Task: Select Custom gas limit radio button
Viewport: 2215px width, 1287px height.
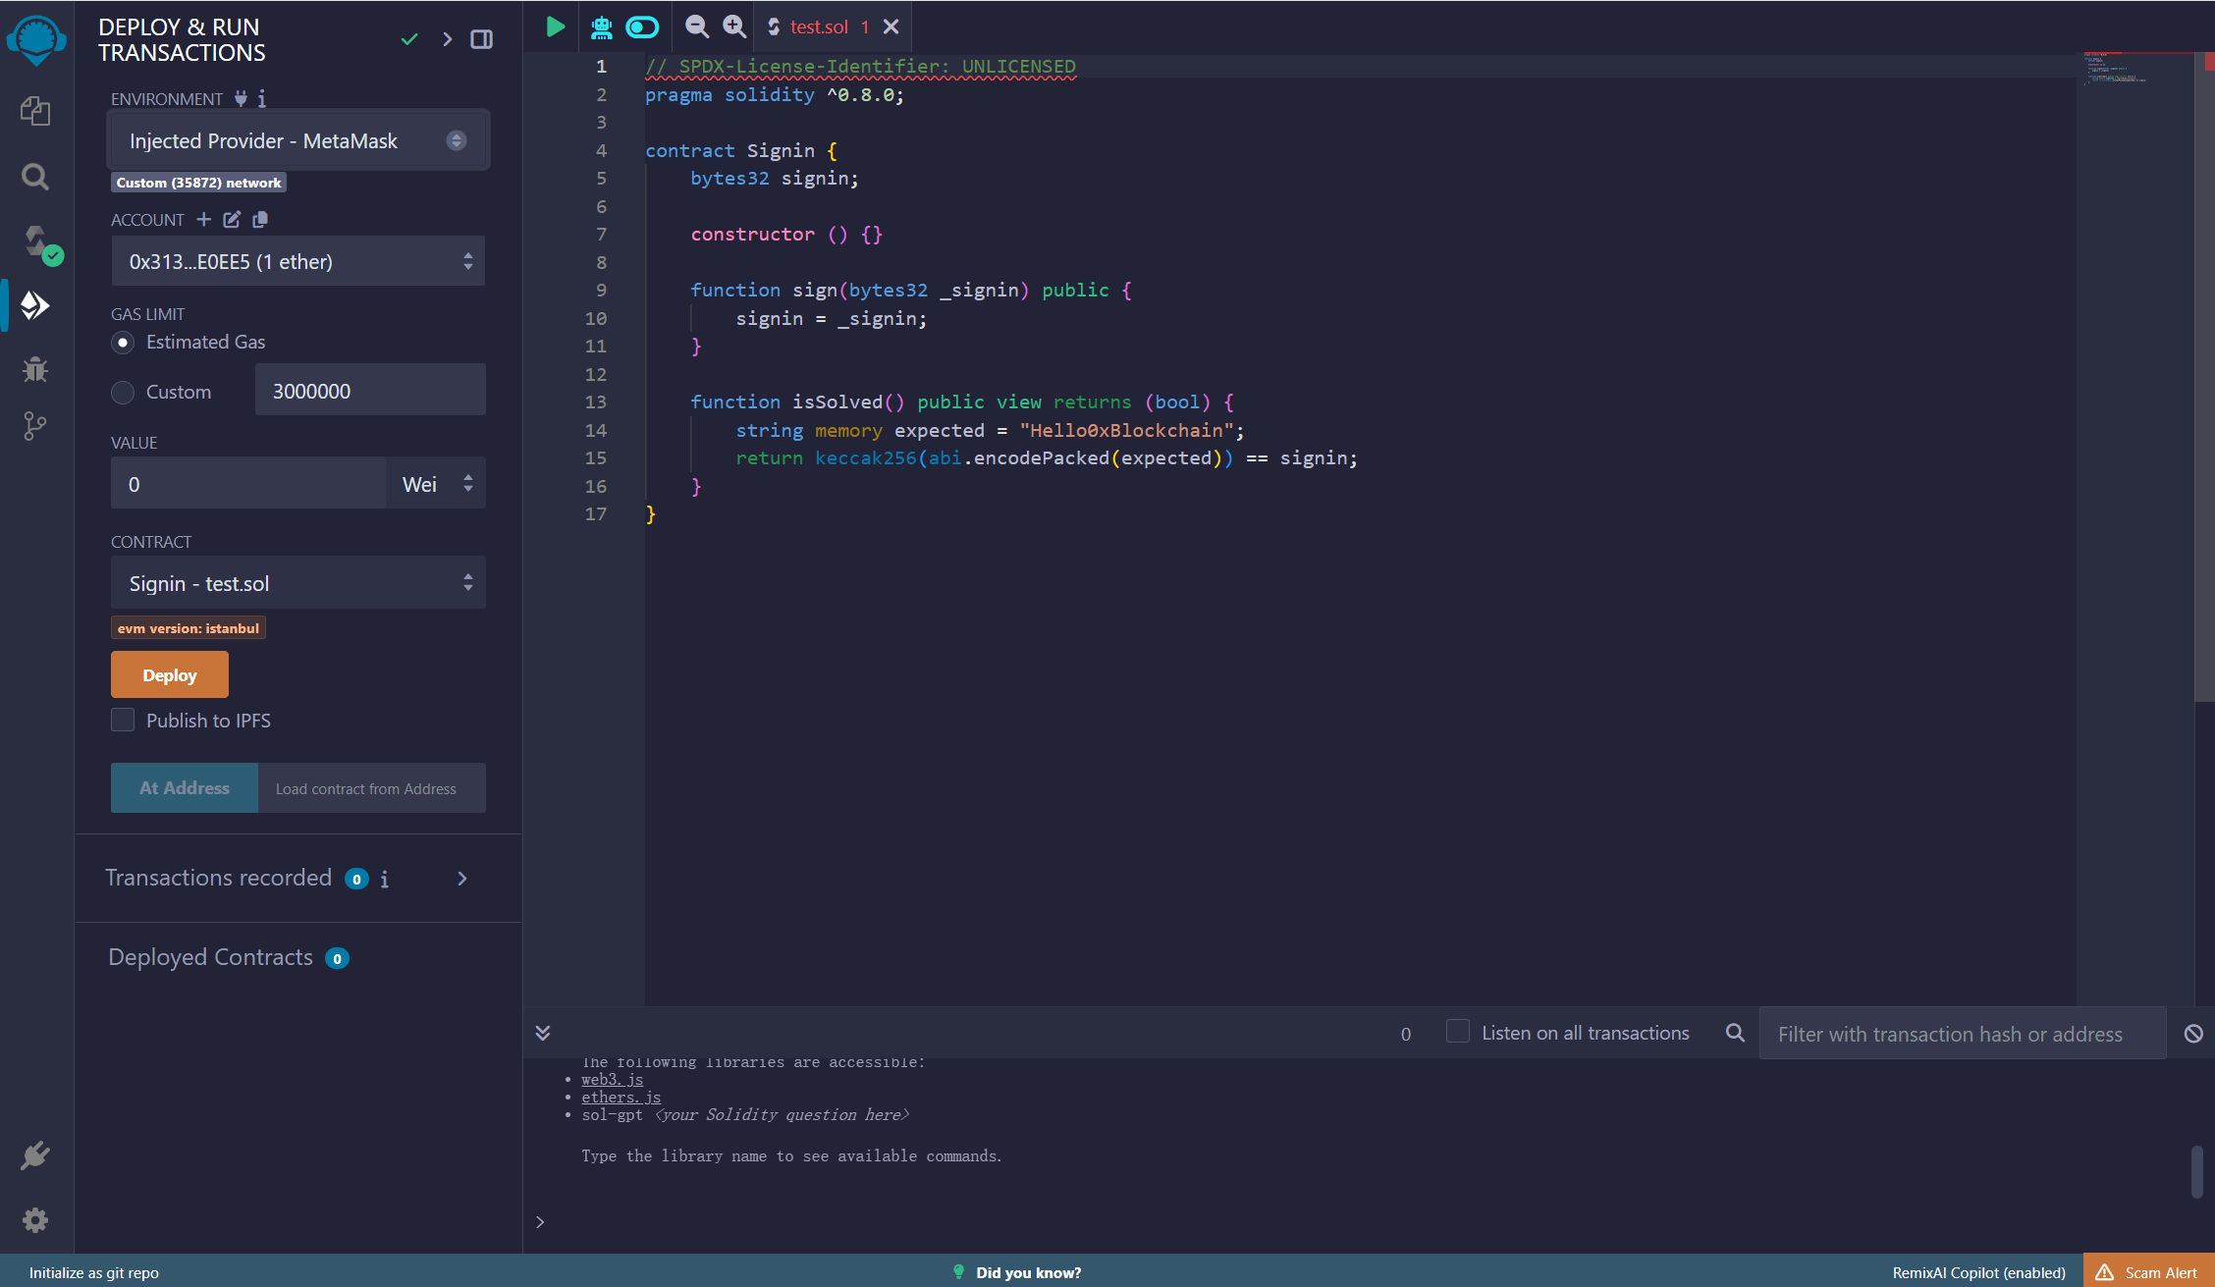Action: click(x=123, y=393)
